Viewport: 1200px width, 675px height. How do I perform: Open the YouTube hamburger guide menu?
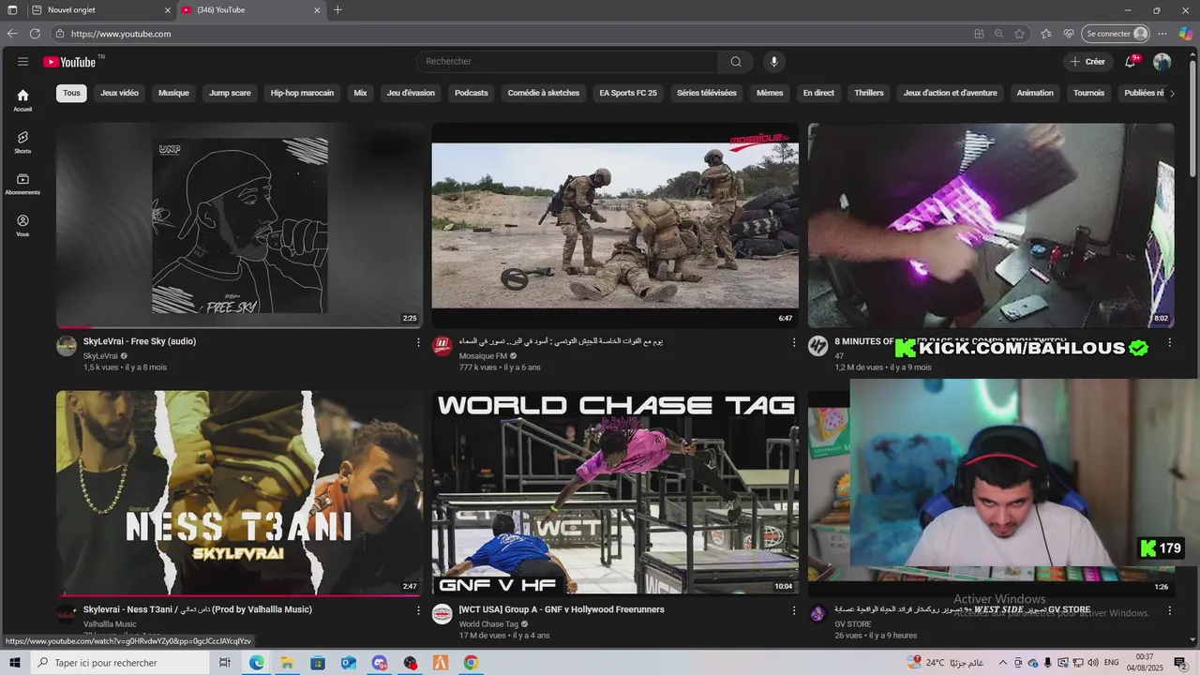tap(22, 61)
